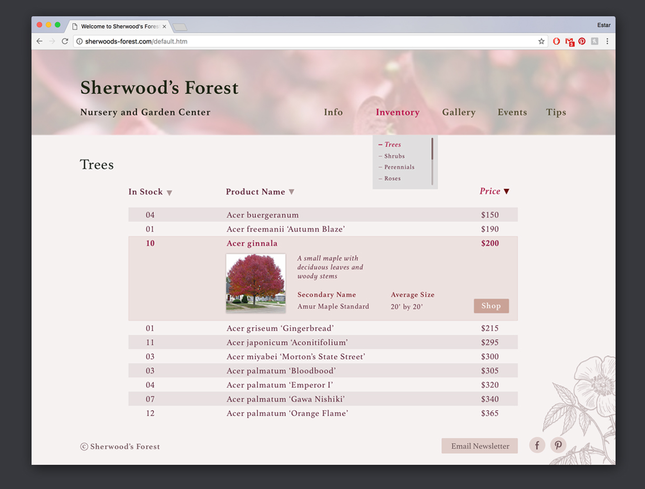Open the Pinterest icon in the footer

click(558, 445)
